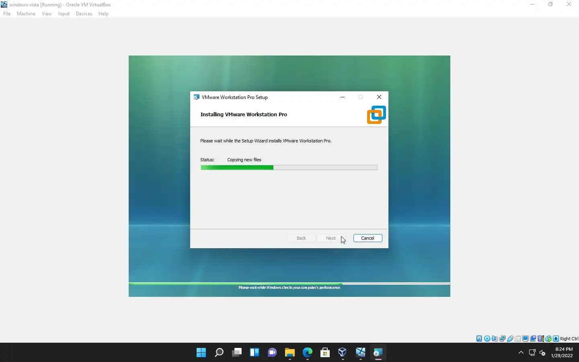579x362 pixels.
Task: Click 'VMware Workstation Pro Setup' title text
Action: pyautogui.click(x=235, y=97)
